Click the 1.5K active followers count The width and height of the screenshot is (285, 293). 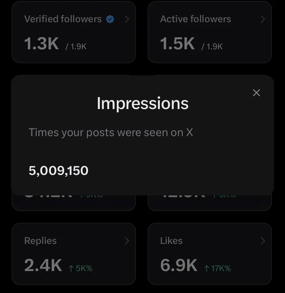coord(177,44)
